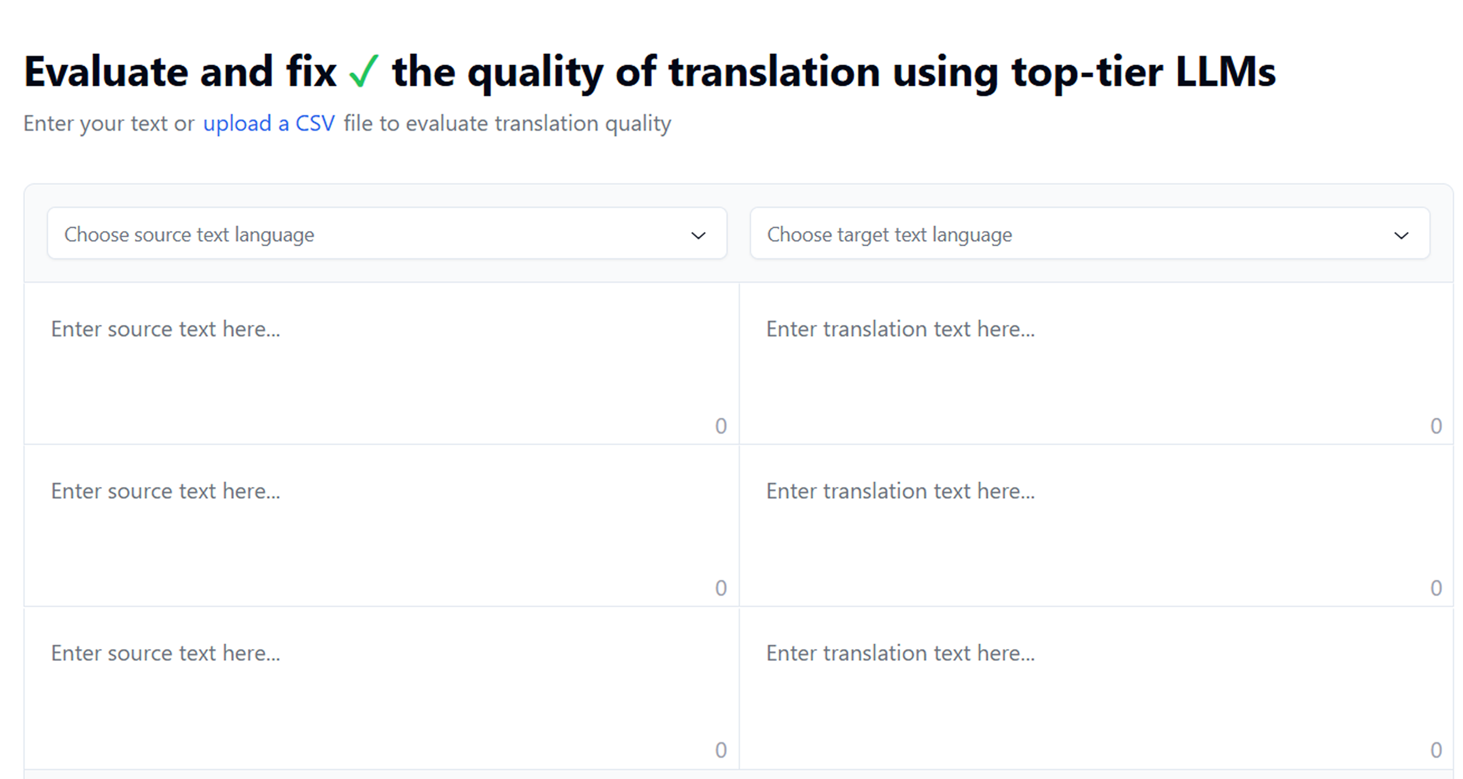1463x779 pixels.
Task: Click the character counter of third translation field
Action: point(1436,750)
